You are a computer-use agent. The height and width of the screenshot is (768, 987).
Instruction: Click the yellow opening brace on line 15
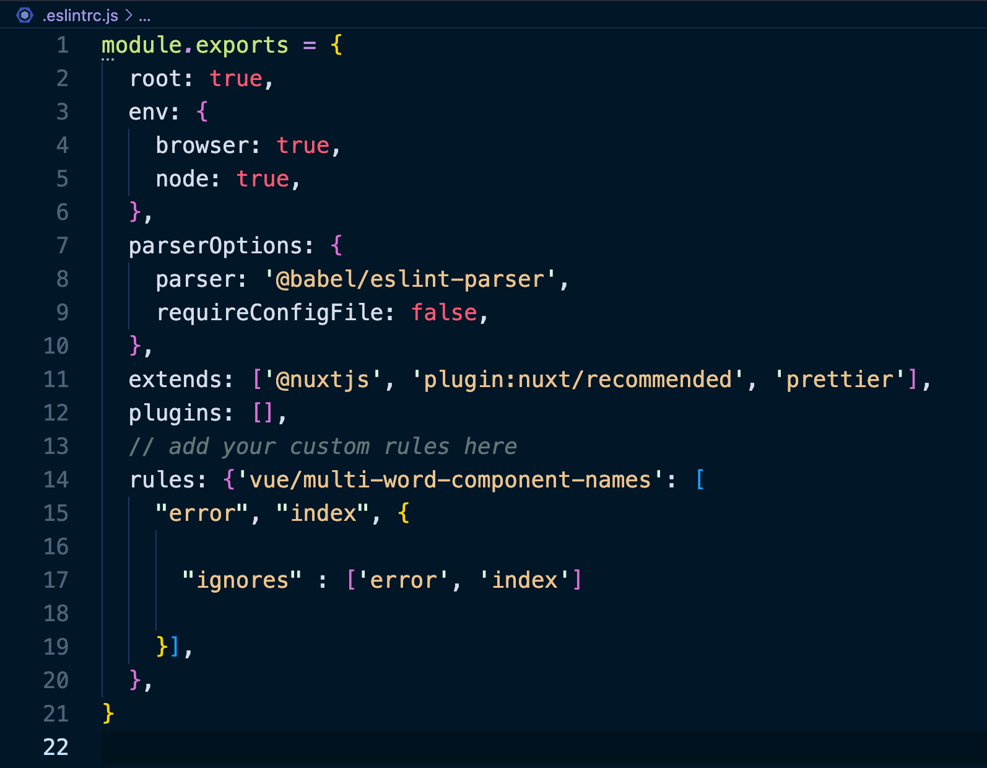404,513
